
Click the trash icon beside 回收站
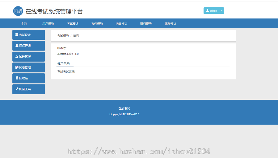(17, 78)
